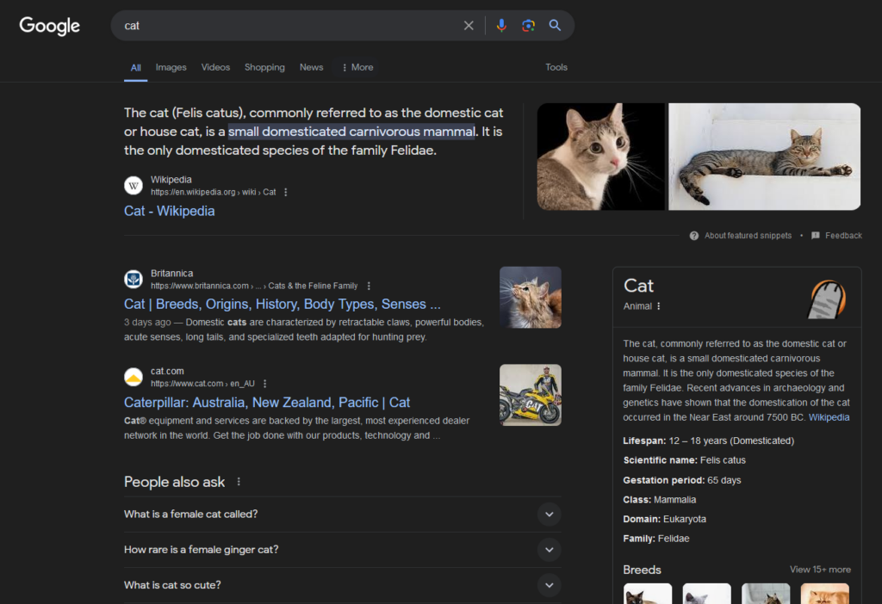Clear the search box with the X icon

[x=469, y=25]
